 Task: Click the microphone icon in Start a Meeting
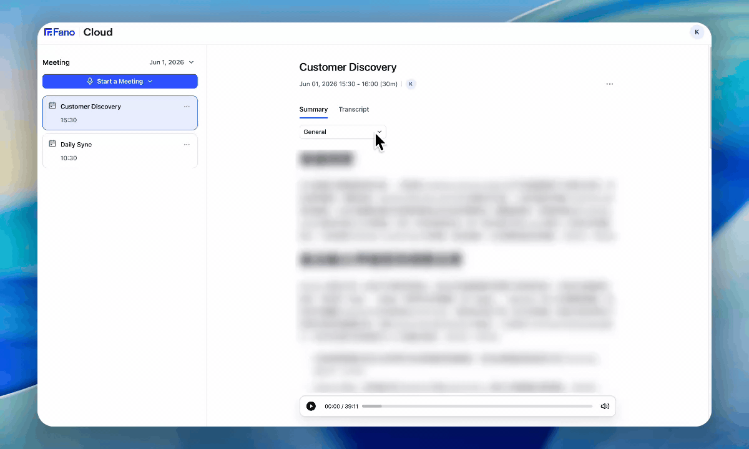coord(90,82)
